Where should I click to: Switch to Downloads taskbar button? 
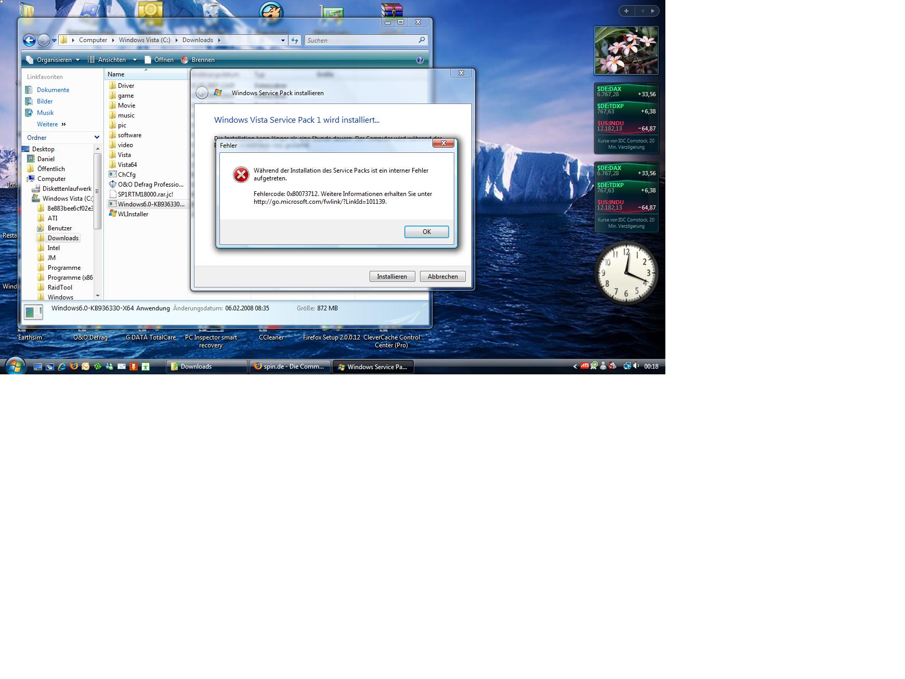coord(206,367)
